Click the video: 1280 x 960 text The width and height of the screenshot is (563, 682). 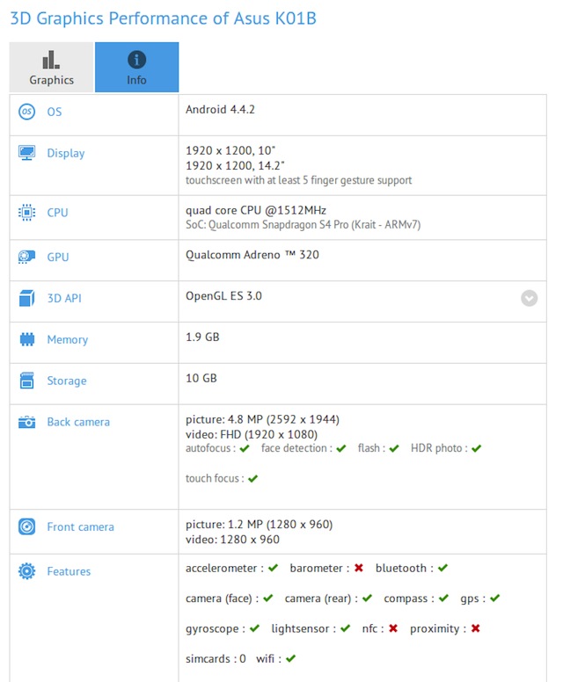pyautogui.click(x=232, y=540)
